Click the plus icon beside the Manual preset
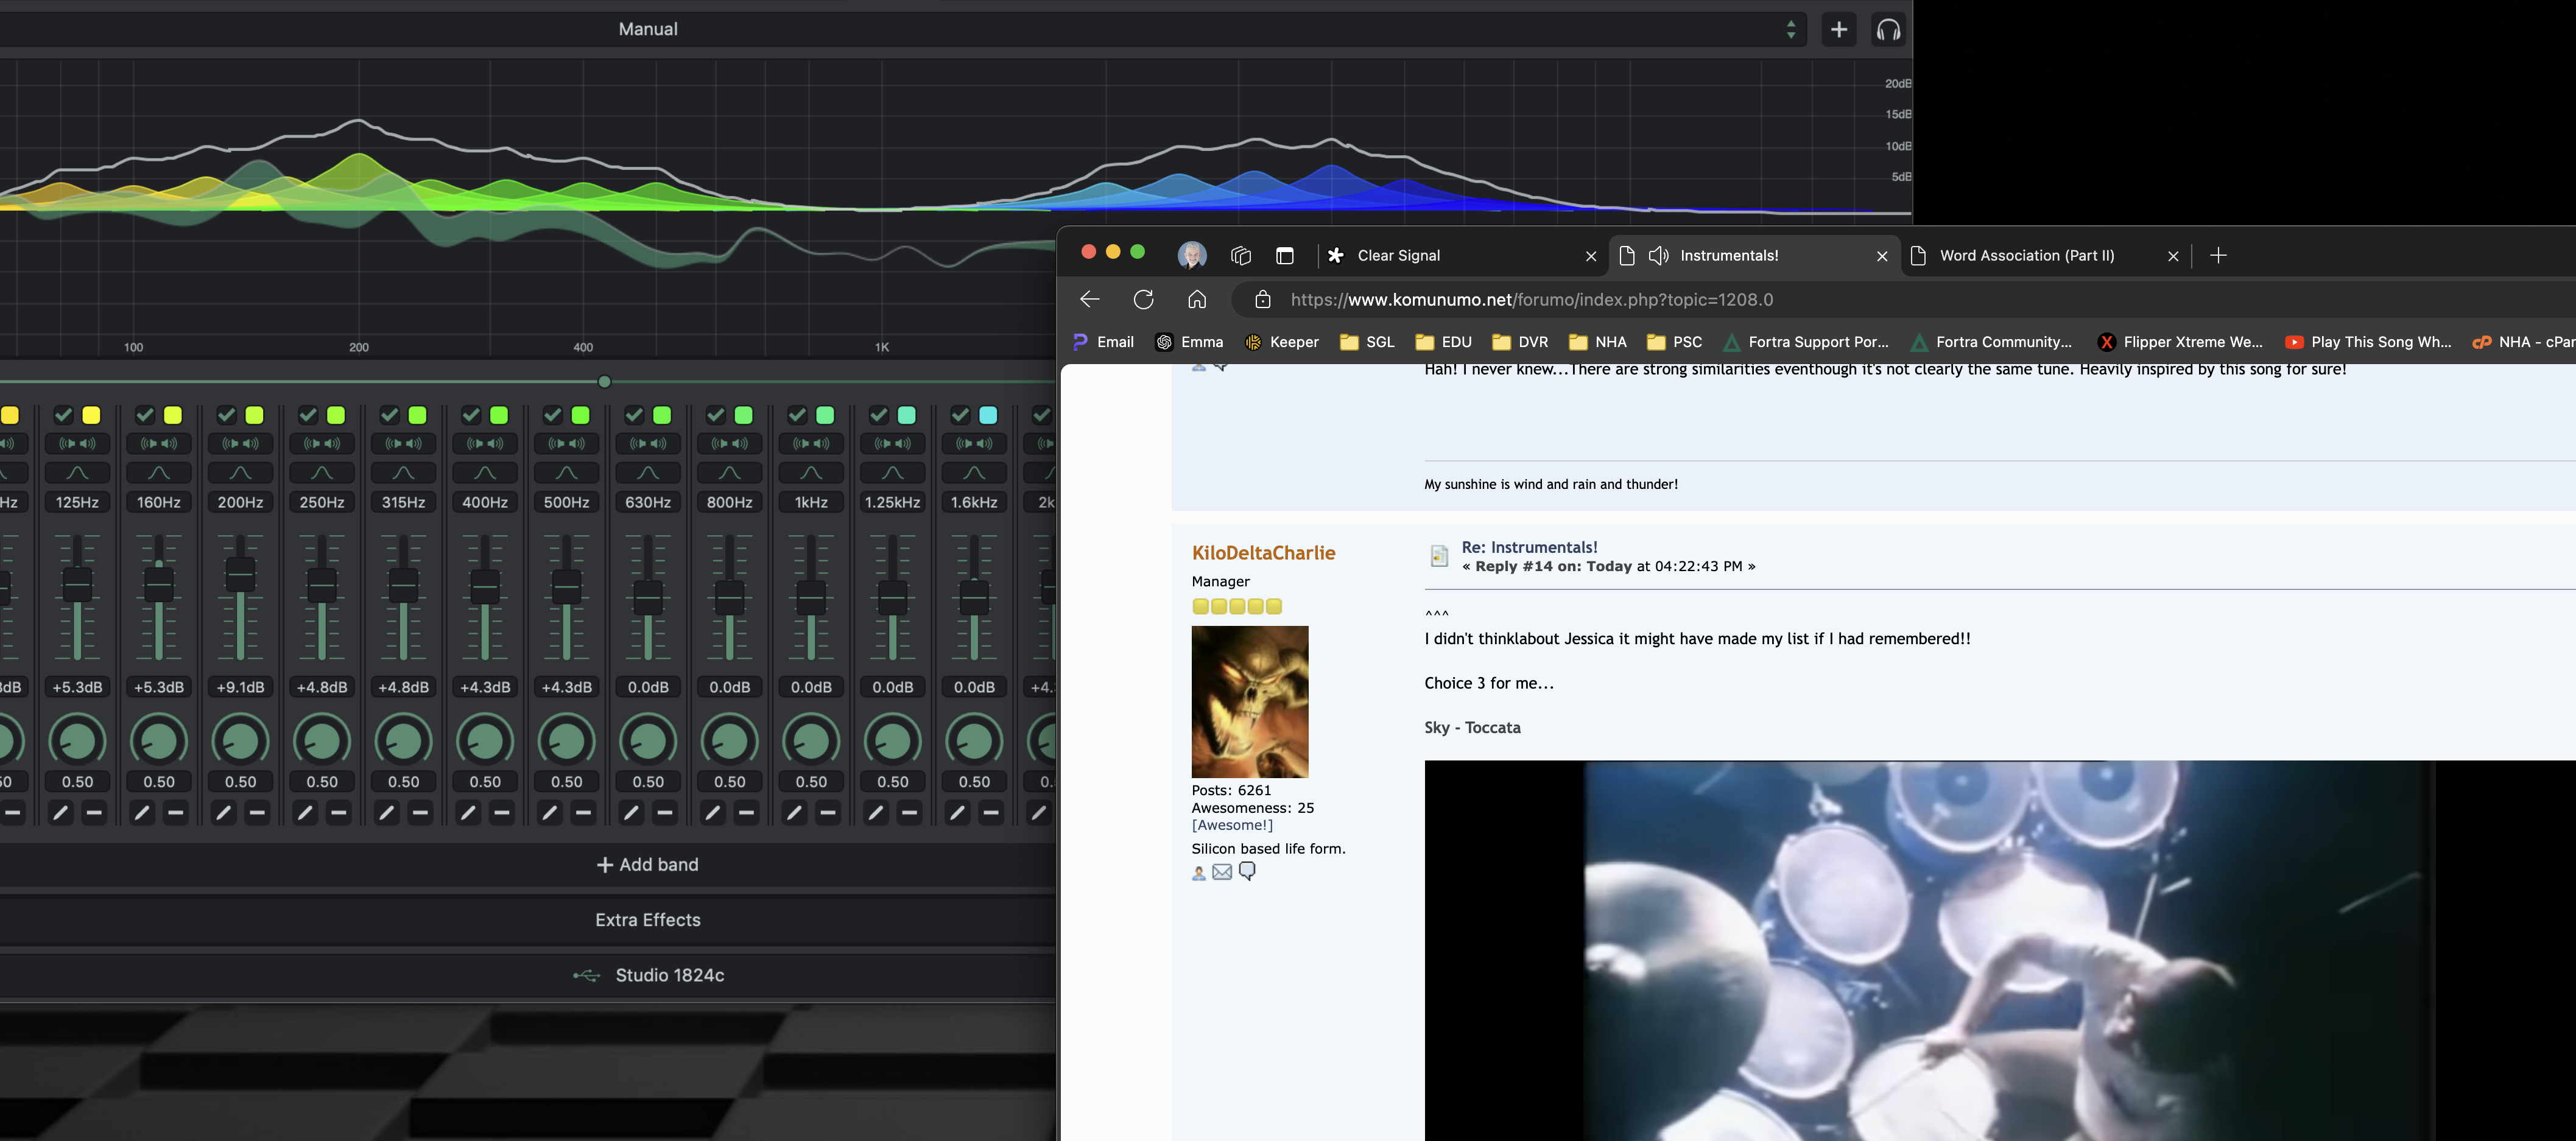 [1838, 30]
